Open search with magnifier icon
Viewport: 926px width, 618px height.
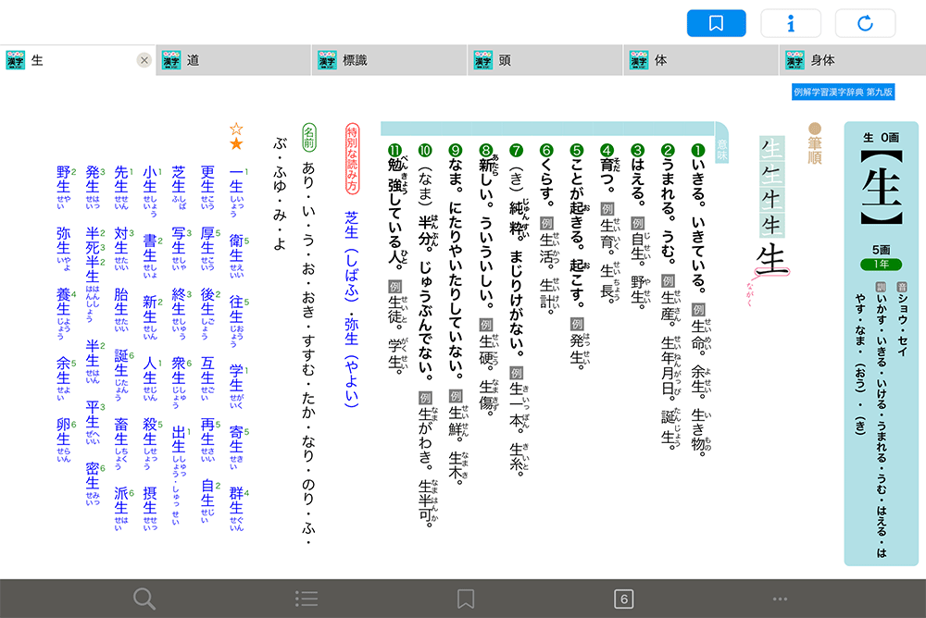pyautogui.click(x=144, y=599)
